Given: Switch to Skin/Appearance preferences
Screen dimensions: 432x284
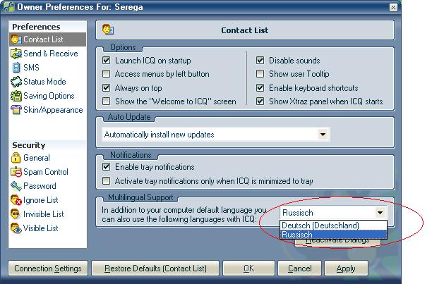Looking at the screenshot, I should 53,110.
